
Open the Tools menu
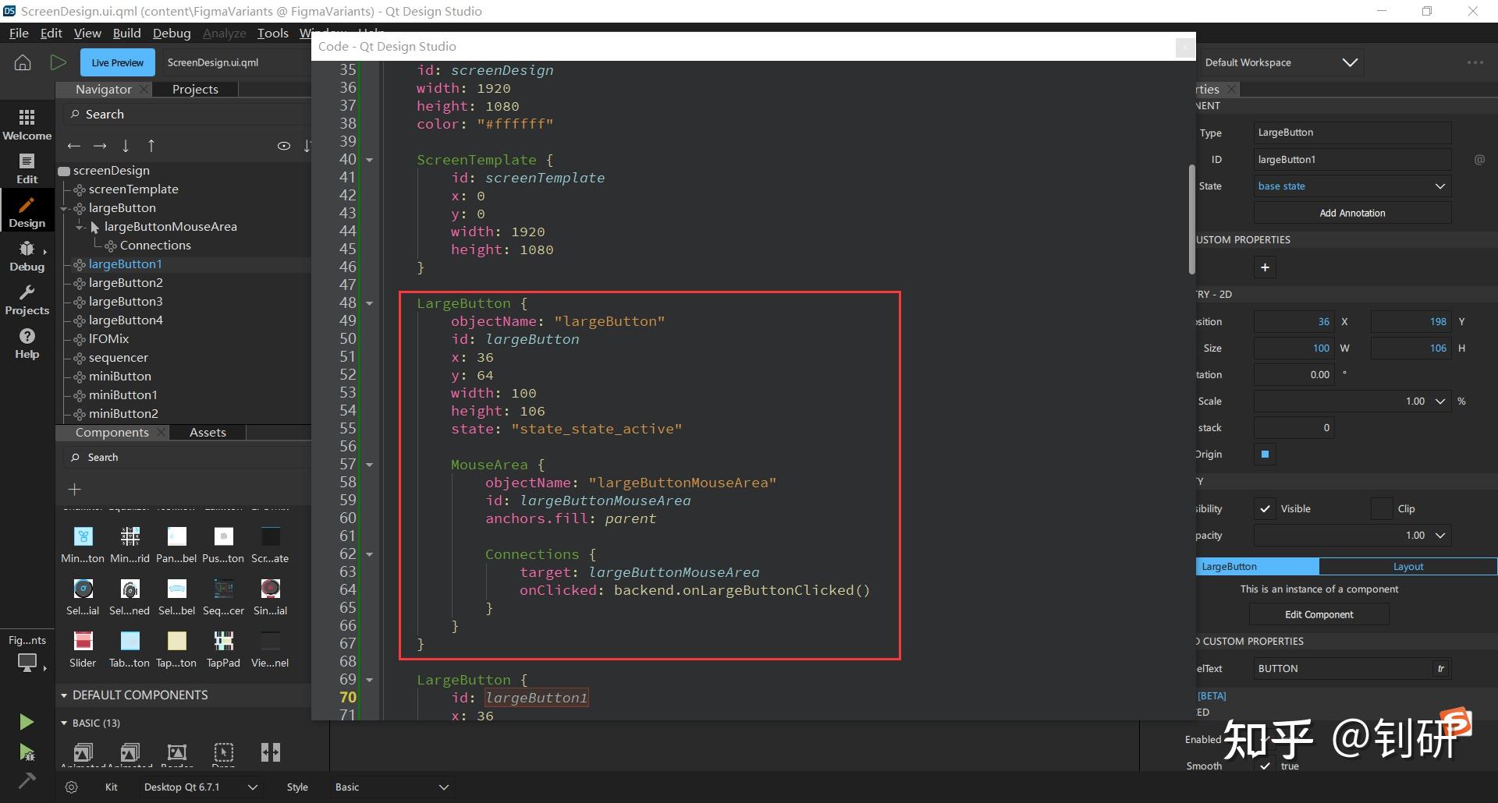tap(272, 33)
